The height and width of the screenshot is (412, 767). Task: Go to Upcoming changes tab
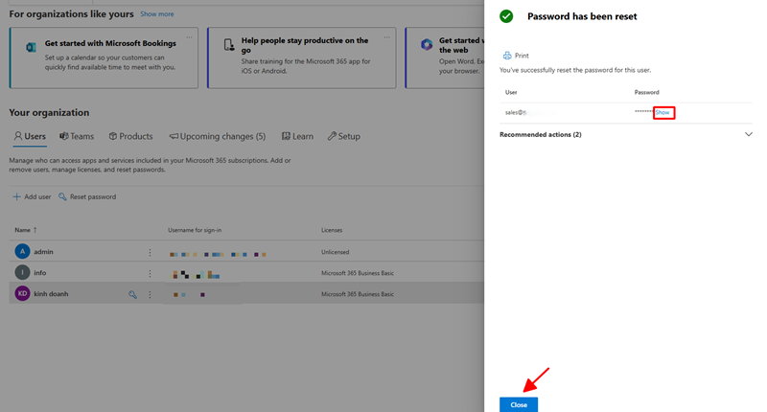218,136
